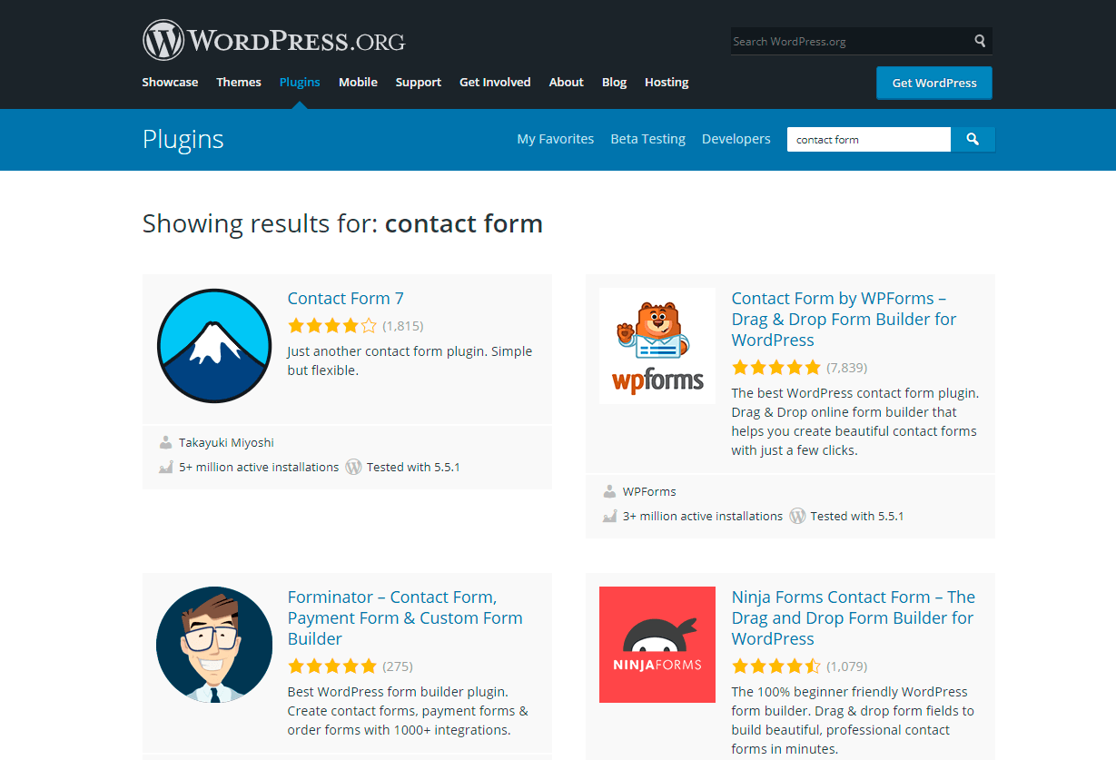
Task: Click author name WPForms
Action: 649,492
